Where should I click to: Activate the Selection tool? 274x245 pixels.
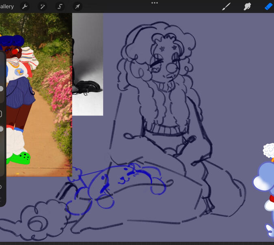point(60,6)
